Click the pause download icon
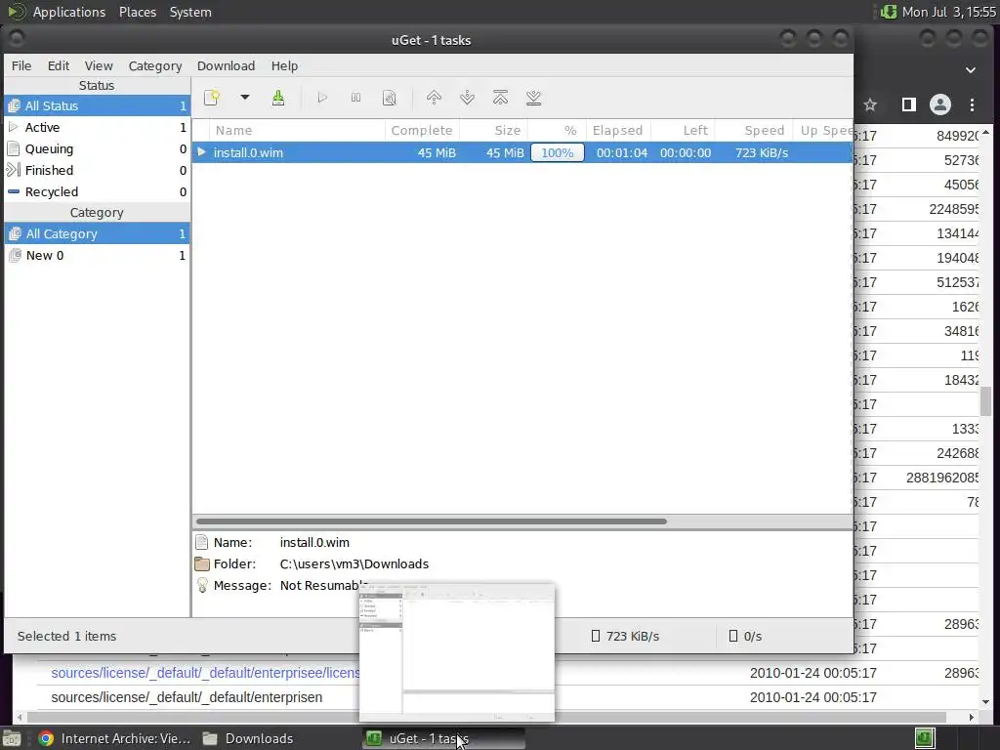 click(355, 98)
